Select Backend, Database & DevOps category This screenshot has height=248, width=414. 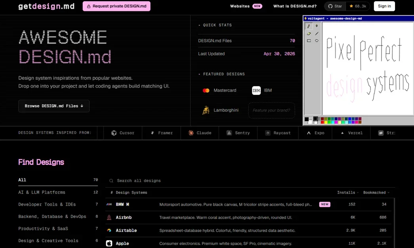click(58, 216)
